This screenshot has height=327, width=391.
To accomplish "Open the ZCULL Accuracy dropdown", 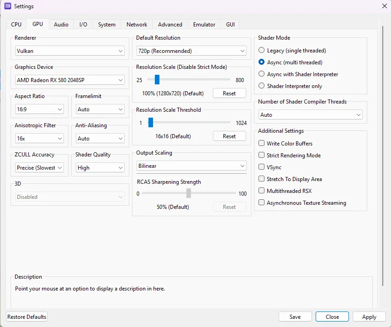I will click(39, 168).
